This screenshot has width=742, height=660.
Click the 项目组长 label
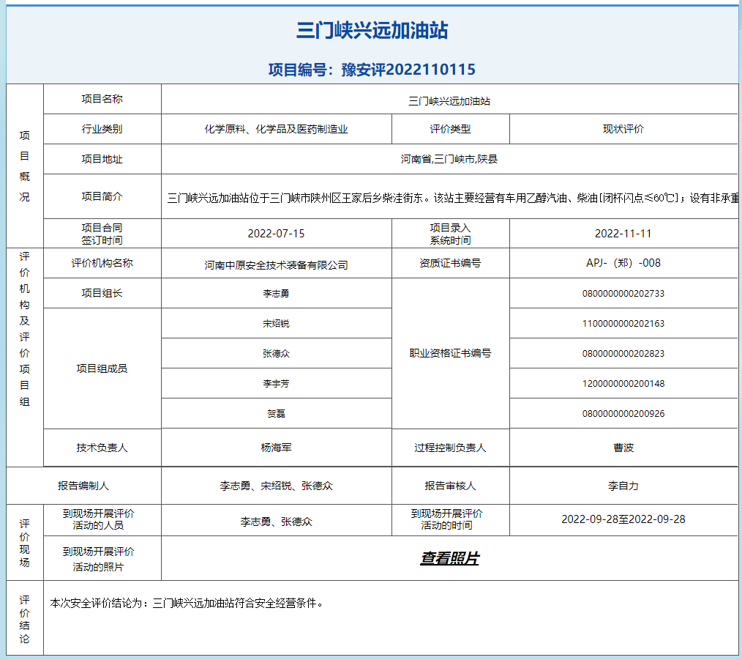coord(102,293)
